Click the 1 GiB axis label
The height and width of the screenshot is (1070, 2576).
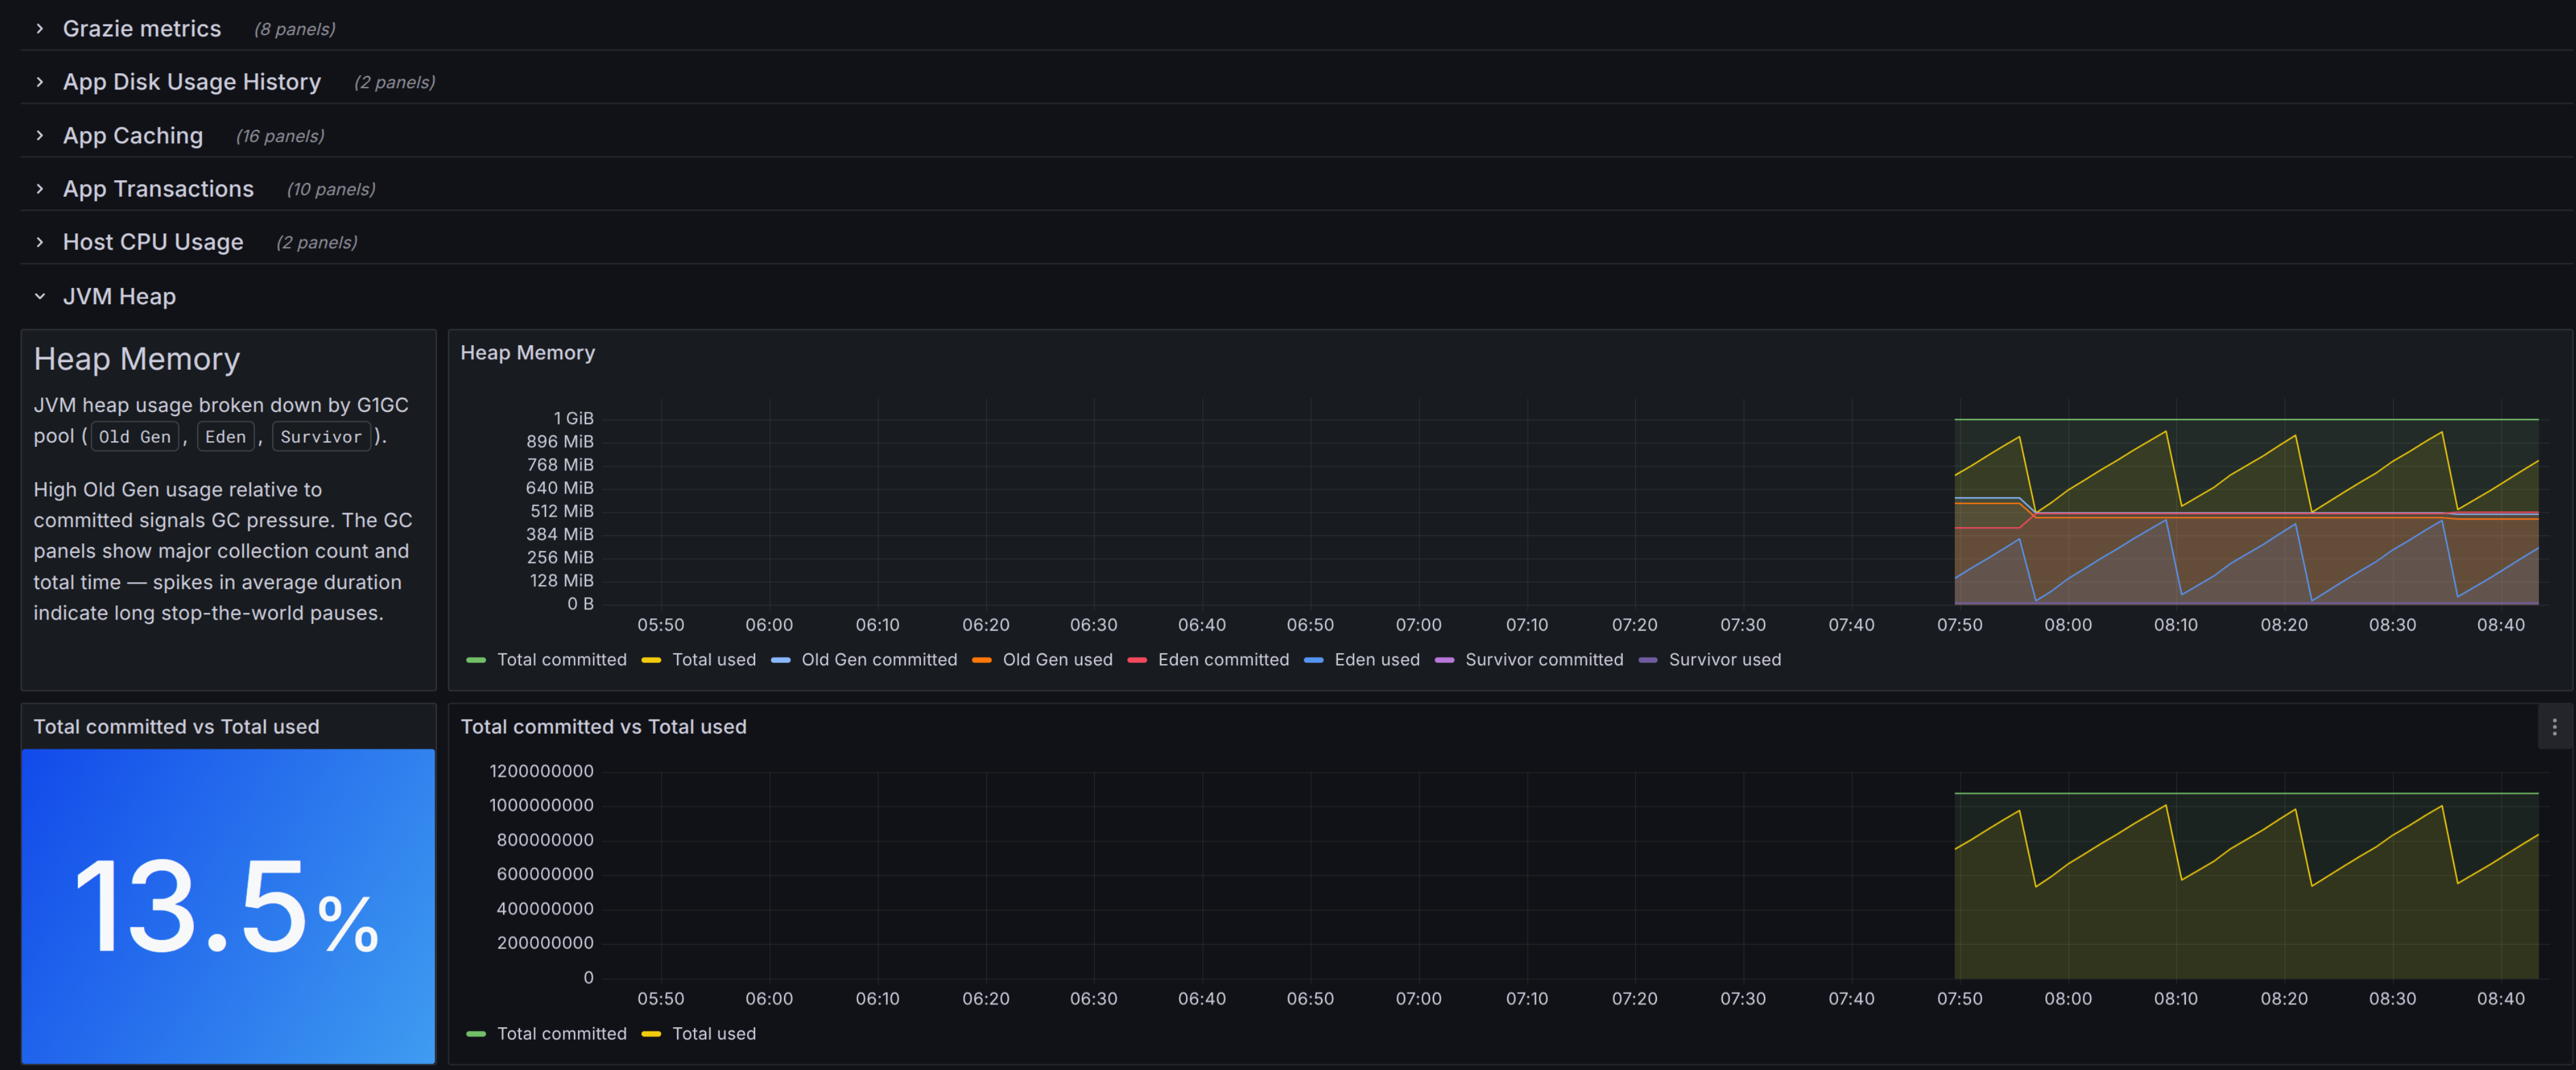(x=574, y=418)
